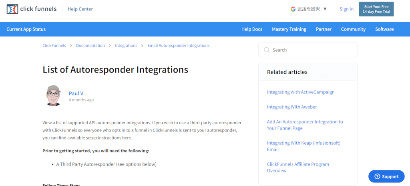This screenshot has height=186, width=410.
Task: Click the Sign in link
Action: click(346, 9)
